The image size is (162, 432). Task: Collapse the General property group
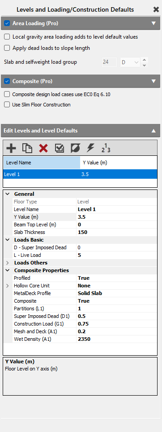click(8, 194)
